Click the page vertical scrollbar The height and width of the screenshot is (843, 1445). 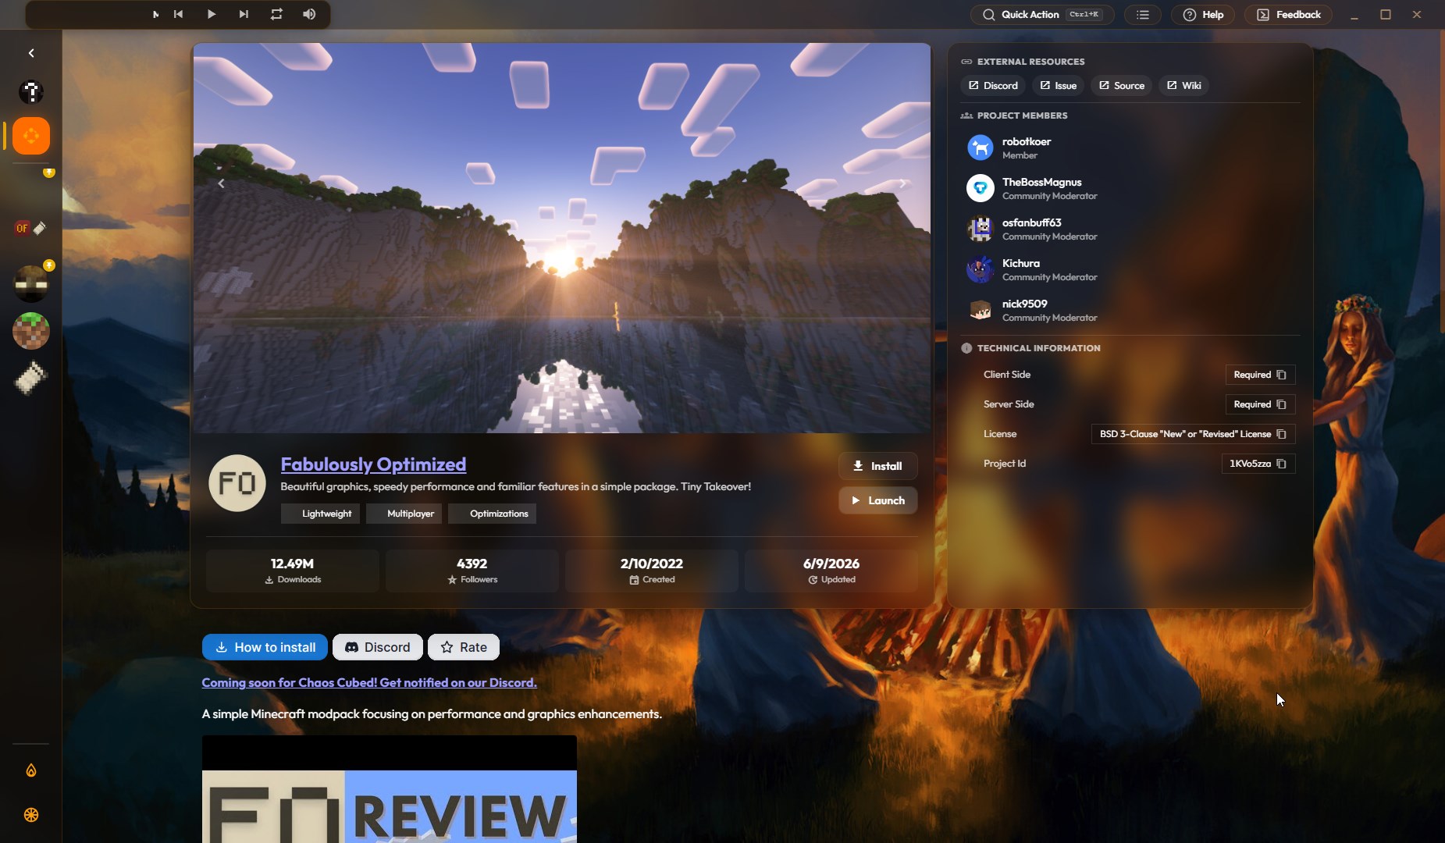(1442, 183)
